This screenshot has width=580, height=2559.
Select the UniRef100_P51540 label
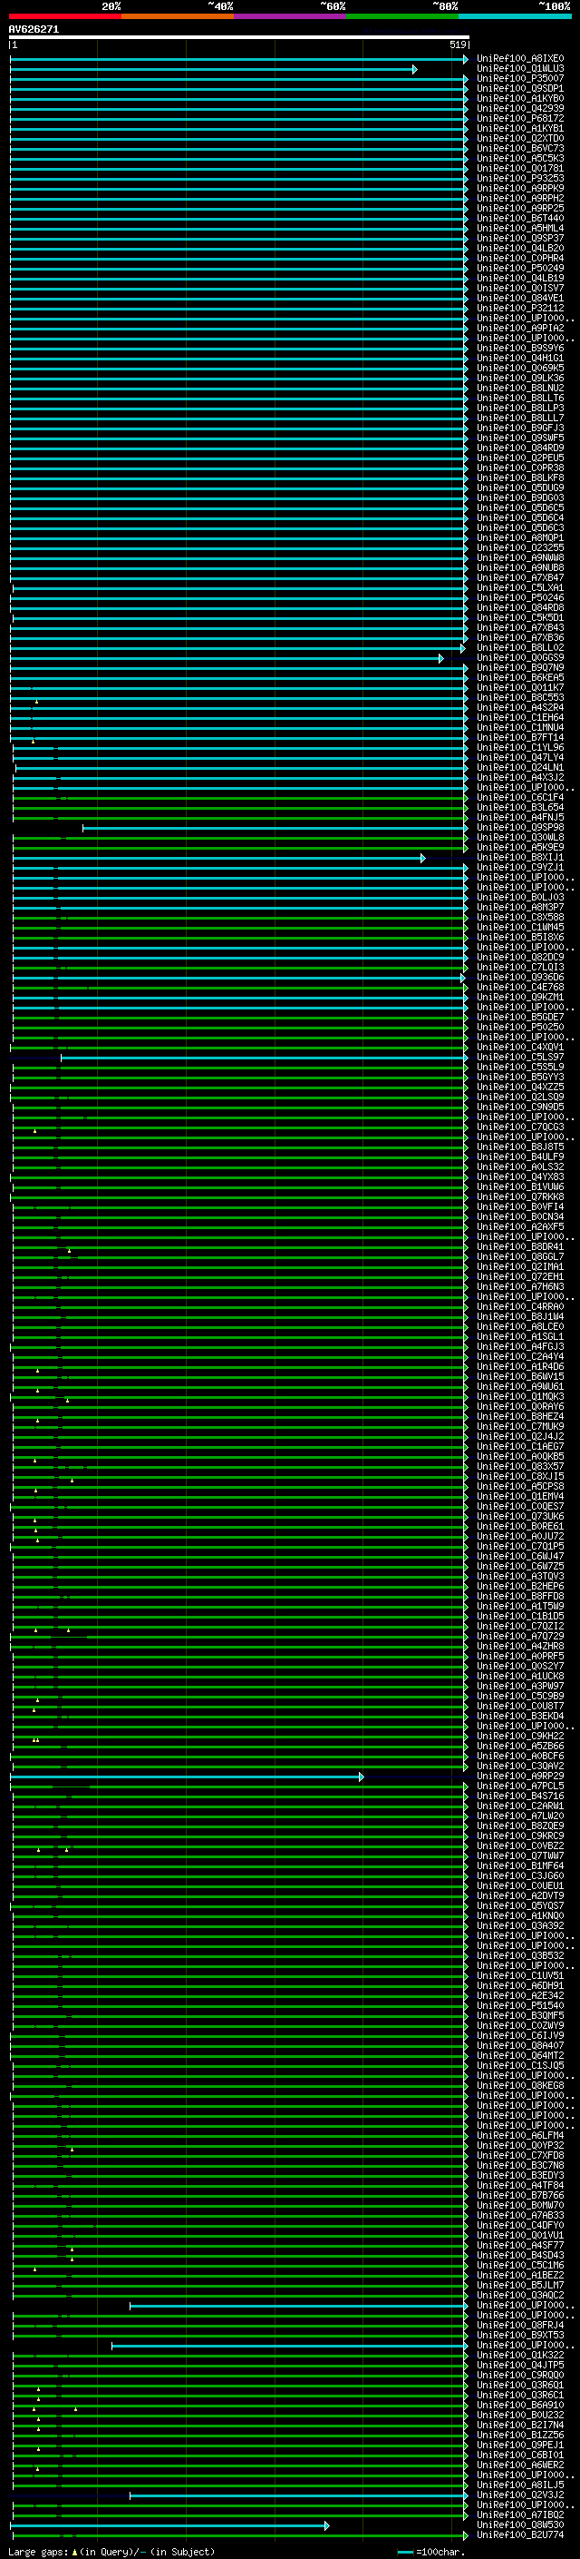[520, 2005]
